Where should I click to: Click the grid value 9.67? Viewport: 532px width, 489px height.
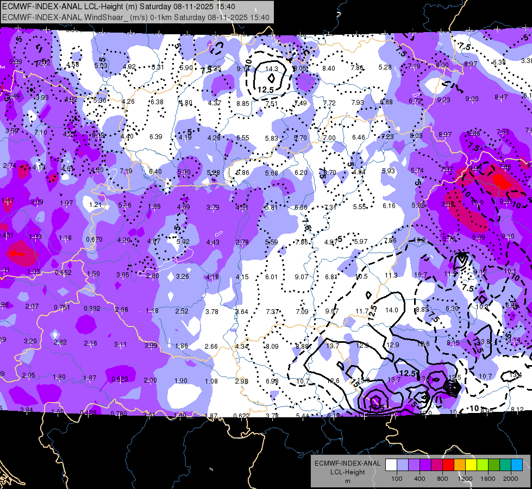[332, 311]
